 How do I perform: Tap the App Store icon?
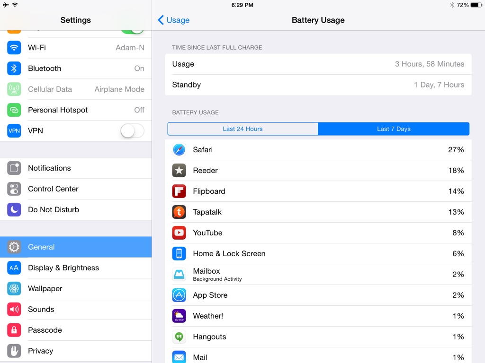click(x=179, y=295)
